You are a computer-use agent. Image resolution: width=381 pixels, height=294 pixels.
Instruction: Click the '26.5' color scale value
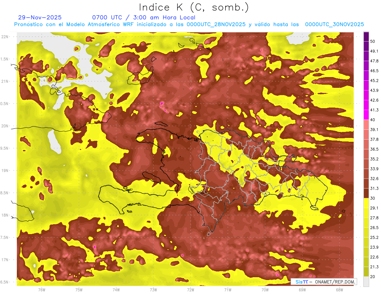[374, 228]
